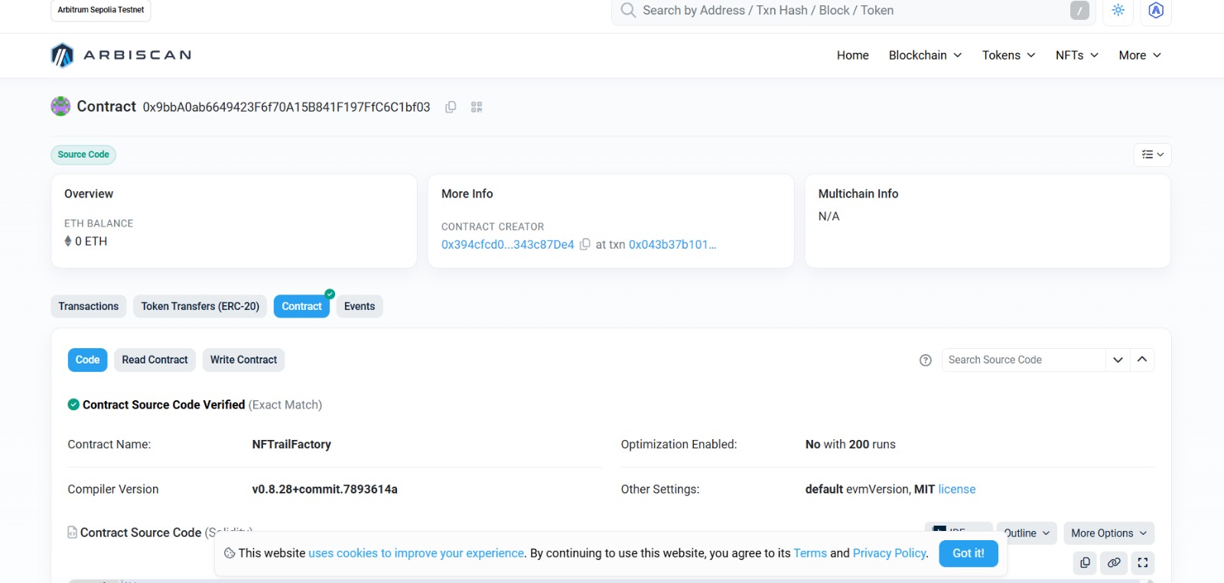Expand the NFTs menu
Viewport: 1224px width, 583px height.
point(1077,55)
